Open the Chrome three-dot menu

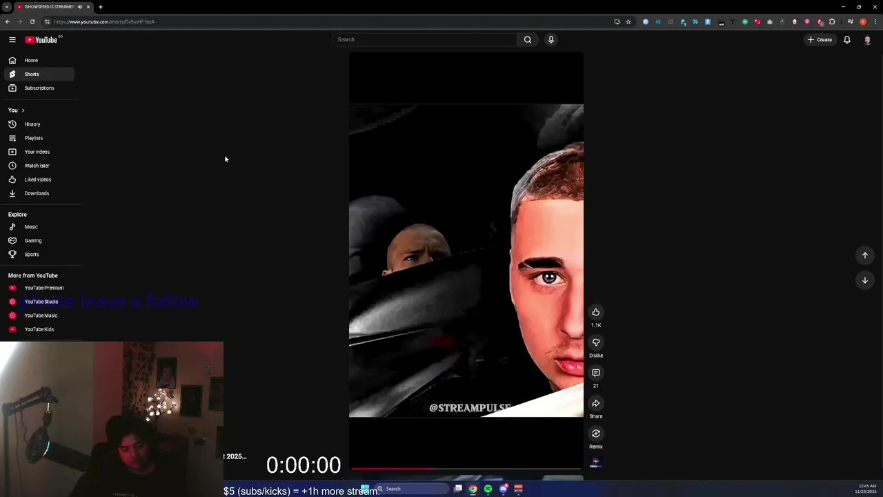pos(875,21)
